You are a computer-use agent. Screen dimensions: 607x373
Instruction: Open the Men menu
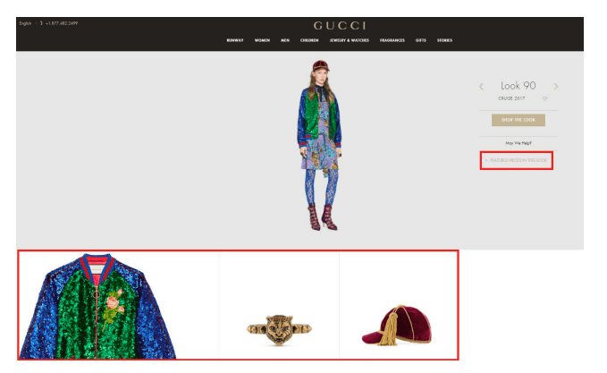pyautogui.click(x=285, y=40)
